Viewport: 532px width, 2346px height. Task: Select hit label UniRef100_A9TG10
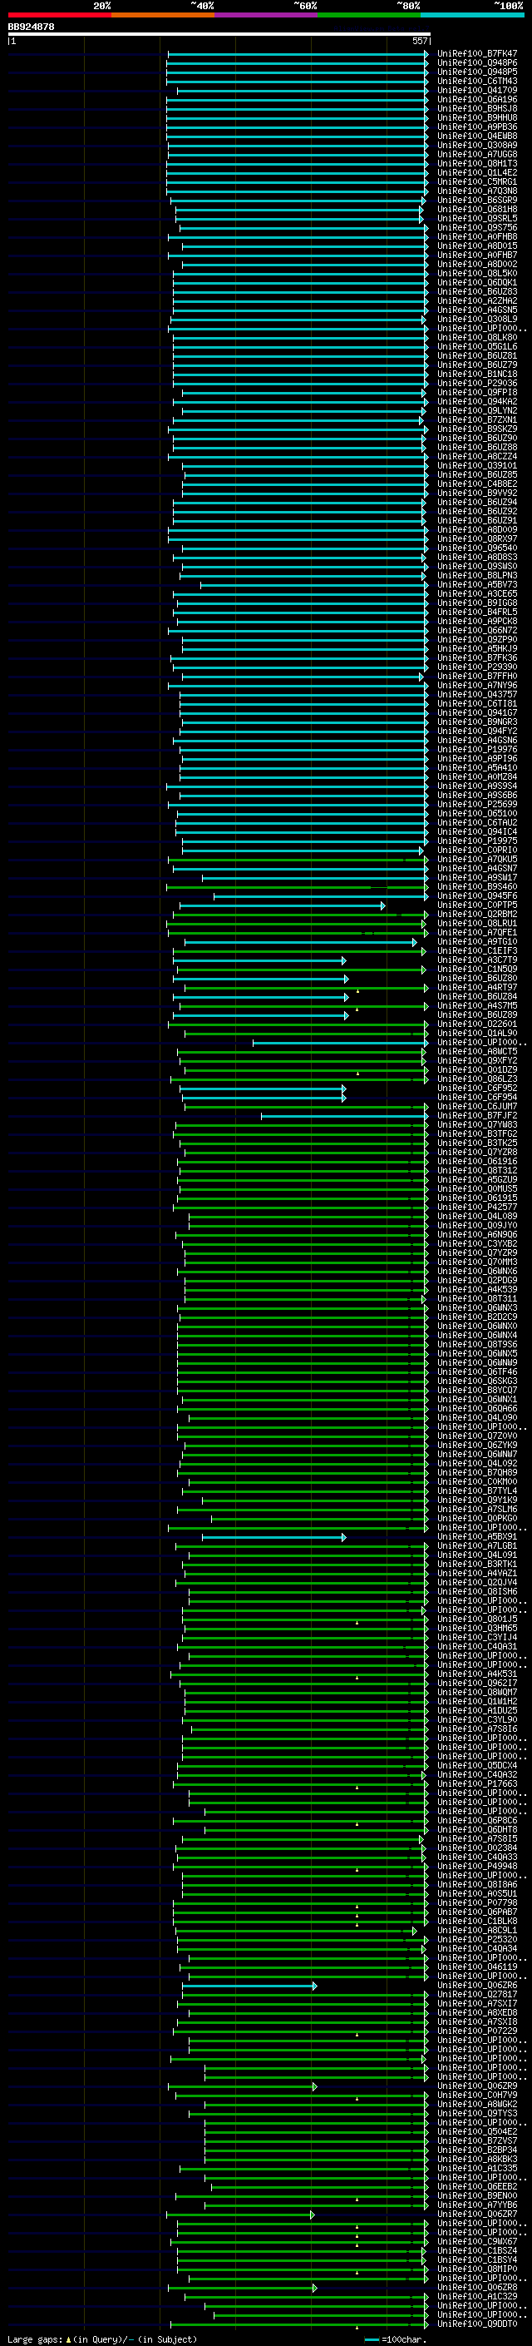pyautogui.click(x=476, y=942)
